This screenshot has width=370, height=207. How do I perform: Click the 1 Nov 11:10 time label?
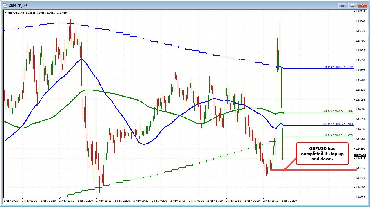click(x=48, y=200)
